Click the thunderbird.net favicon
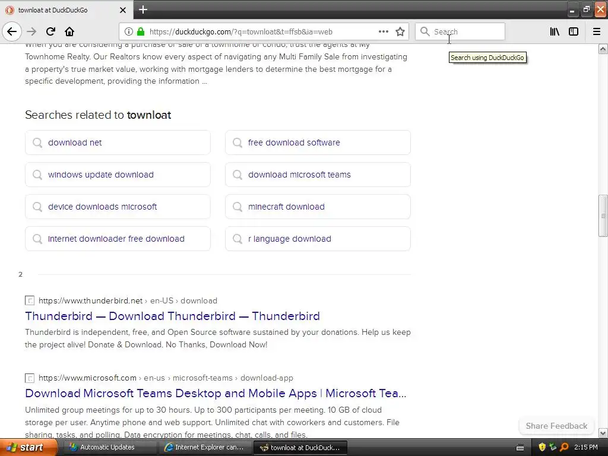Image resolution: width=608 pixels, height=456 pixels. tap(30, 300)
